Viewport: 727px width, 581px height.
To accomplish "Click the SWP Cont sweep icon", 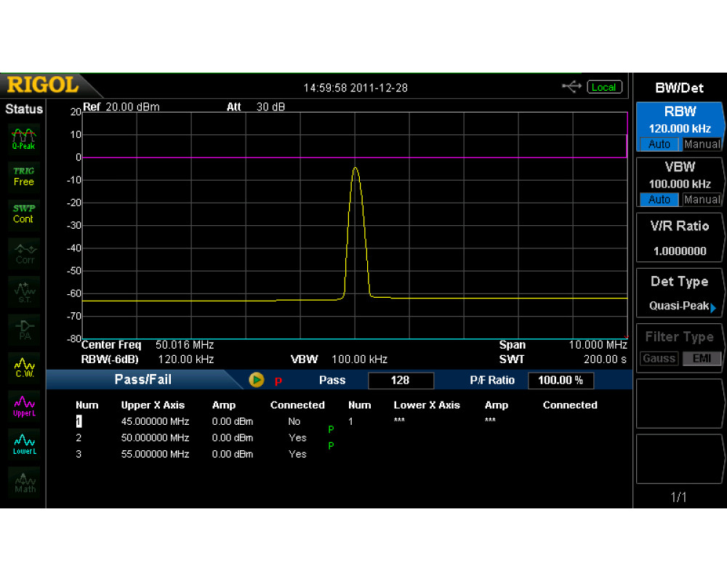I will tap(24, 214).
